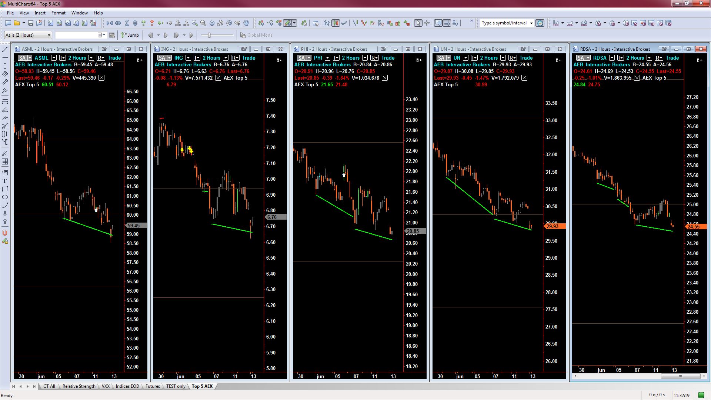Click the magnet snap mode icon
The width and height of the screenshot is (711, 400).
point(5,233)
